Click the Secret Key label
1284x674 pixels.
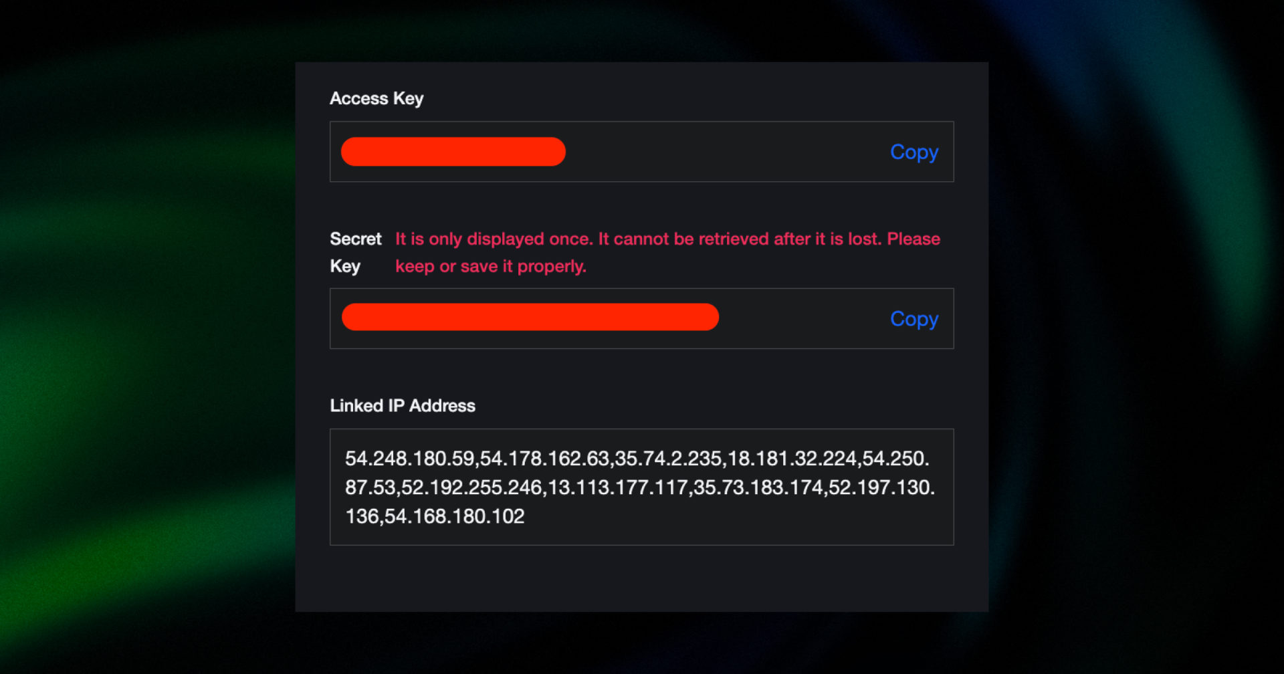pos(355,252)
